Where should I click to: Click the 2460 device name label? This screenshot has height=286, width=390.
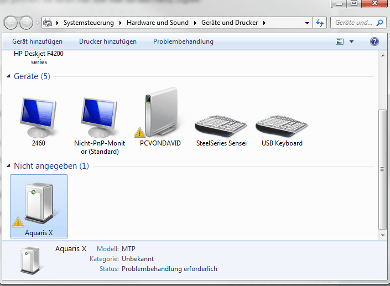pyautogui.click(x=38, y=143)
